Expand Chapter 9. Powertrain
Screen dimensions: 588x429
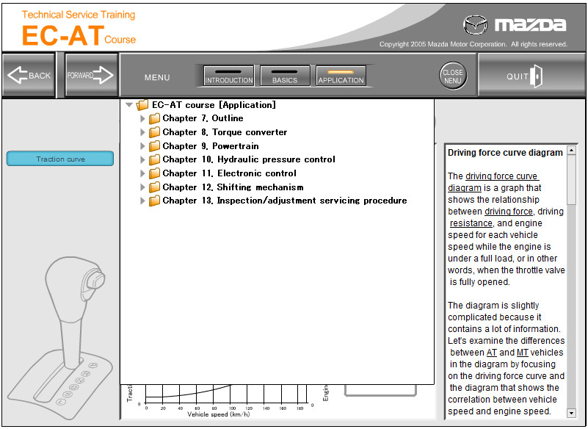[x=142, y=146]
